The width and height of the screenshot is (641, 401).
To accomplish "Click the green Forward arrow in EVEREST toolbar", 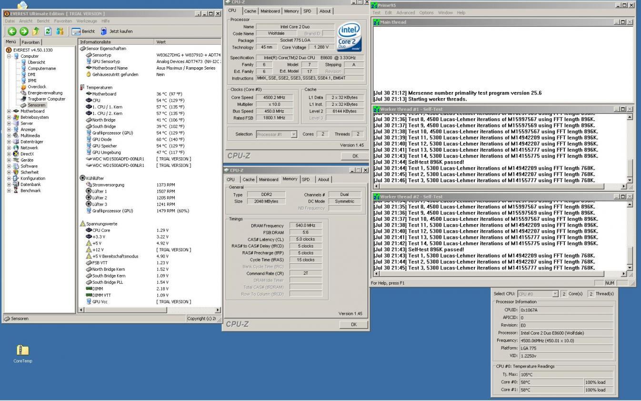I will tap(24, 31).
